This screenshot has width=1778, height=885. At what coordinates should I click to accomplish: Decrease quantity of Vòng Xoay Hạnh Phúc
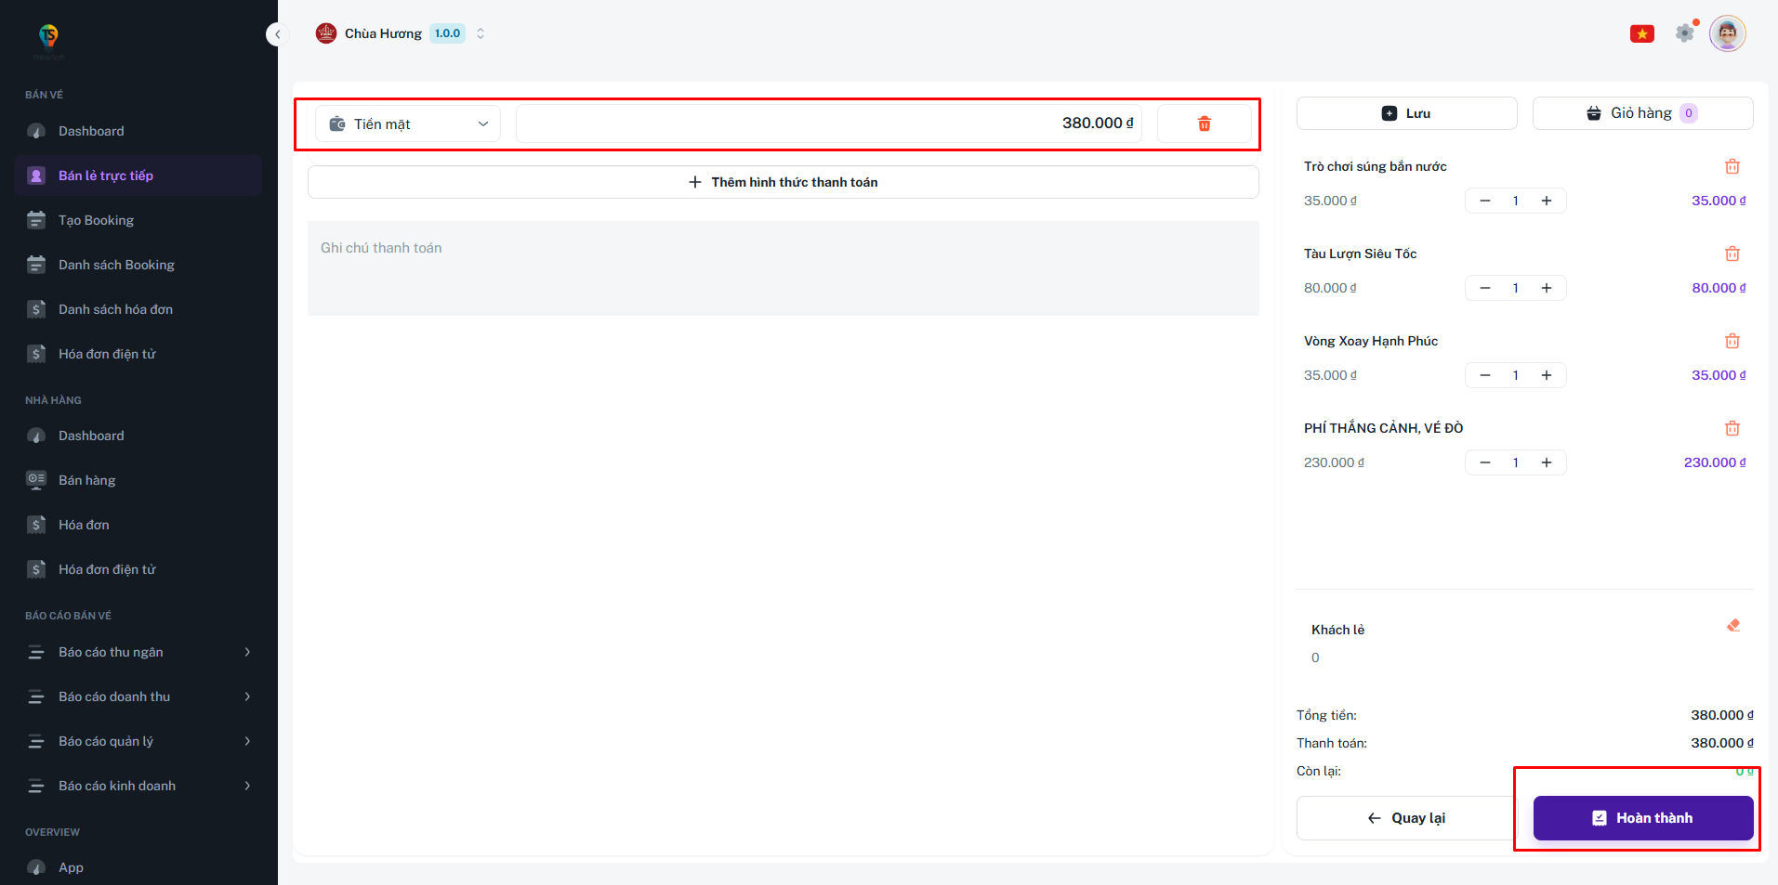pos(1485,375)
